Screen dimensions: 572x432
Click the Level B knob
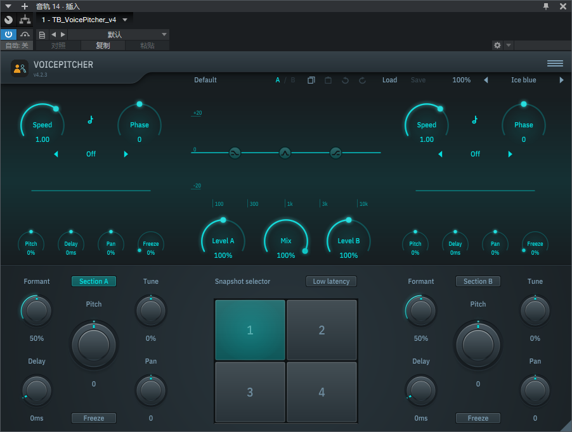pos(348,241)
